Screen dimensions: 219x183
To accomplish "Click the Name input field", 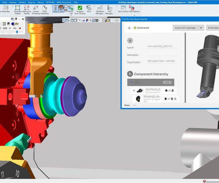I will pos(161,46).
